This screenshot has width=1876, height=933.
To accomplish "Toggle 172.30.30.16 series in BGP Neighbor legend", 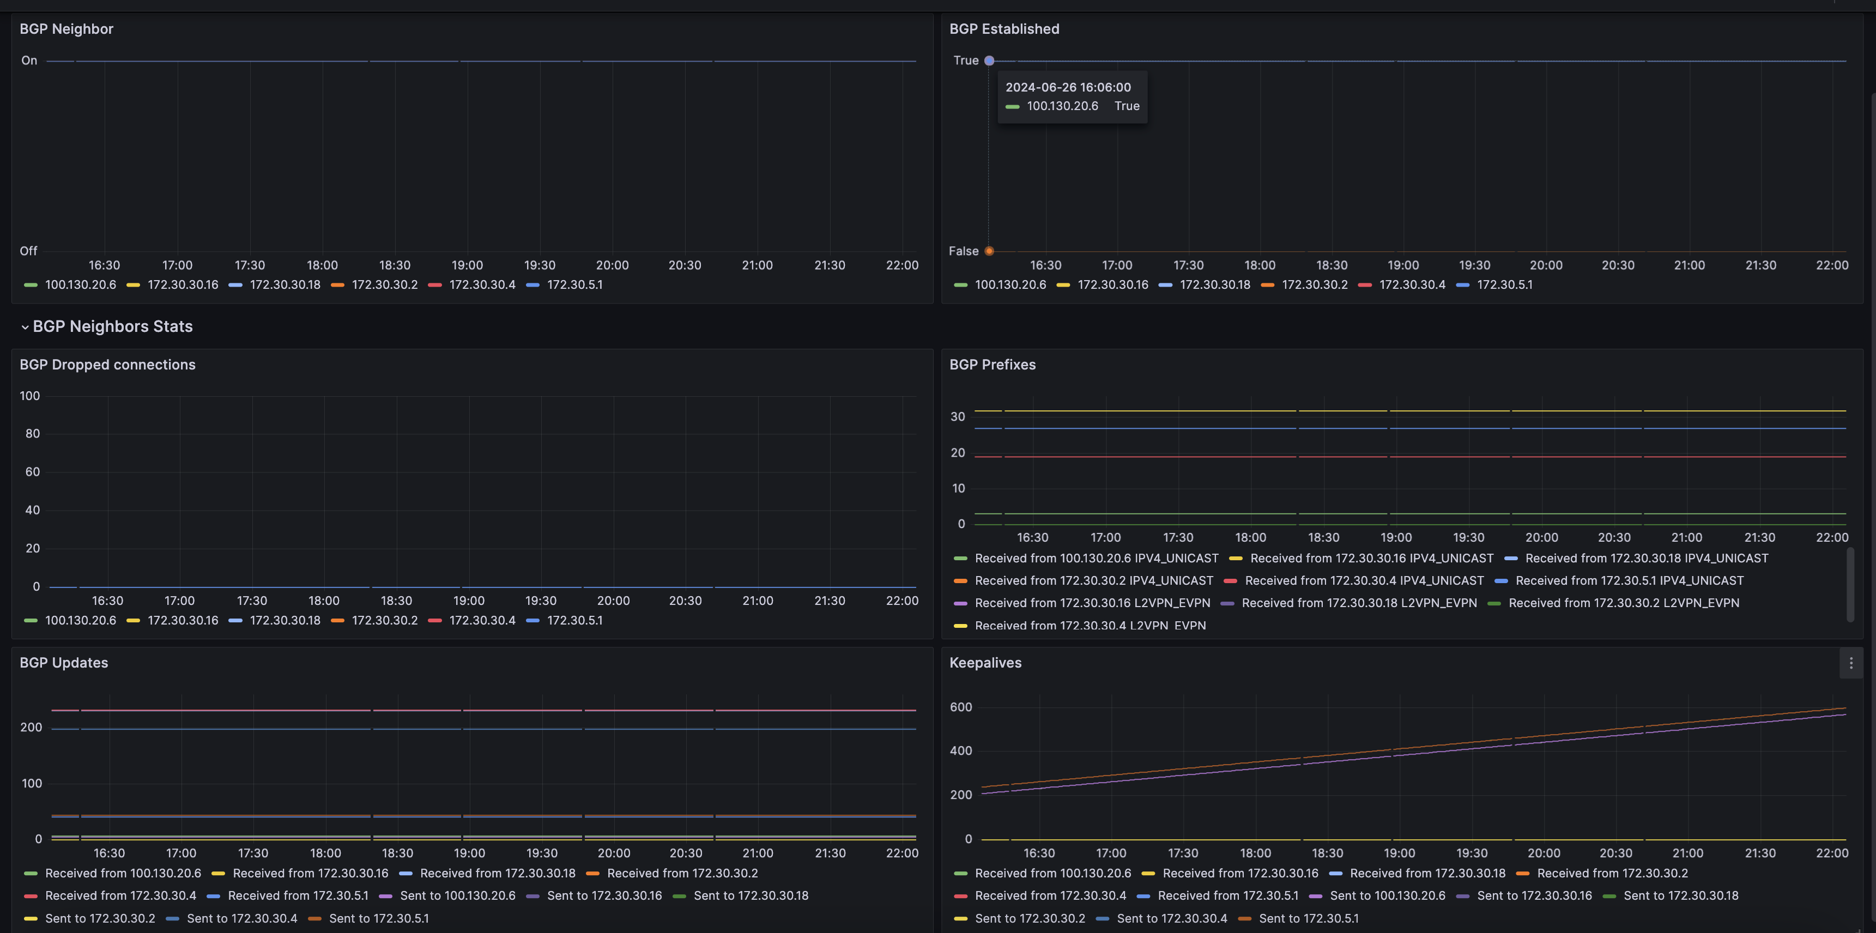I will (182, 285).
